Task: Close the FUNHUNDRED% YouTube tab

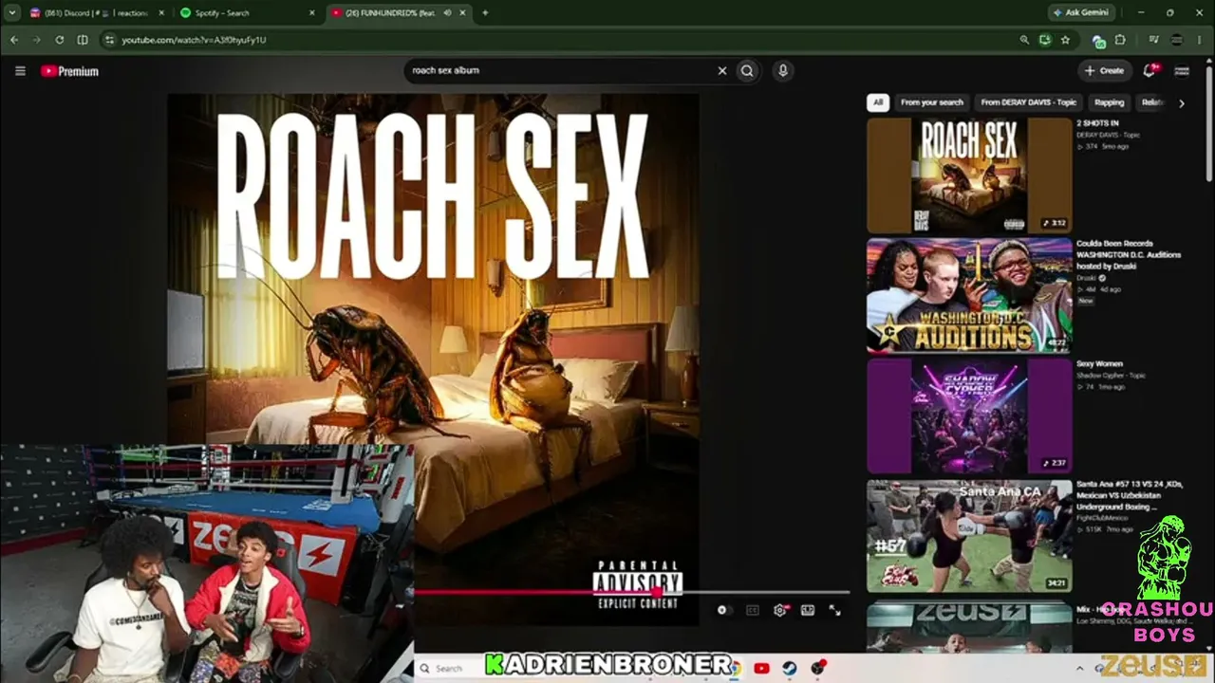Action: pos(464,13)
